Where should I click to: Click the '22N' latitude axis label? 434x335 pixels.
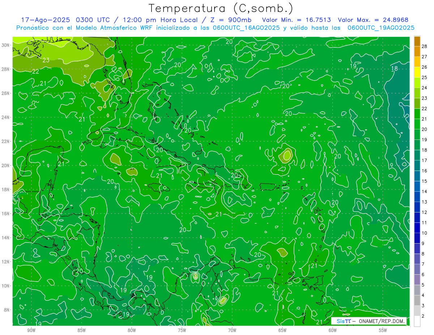[6, 141]
